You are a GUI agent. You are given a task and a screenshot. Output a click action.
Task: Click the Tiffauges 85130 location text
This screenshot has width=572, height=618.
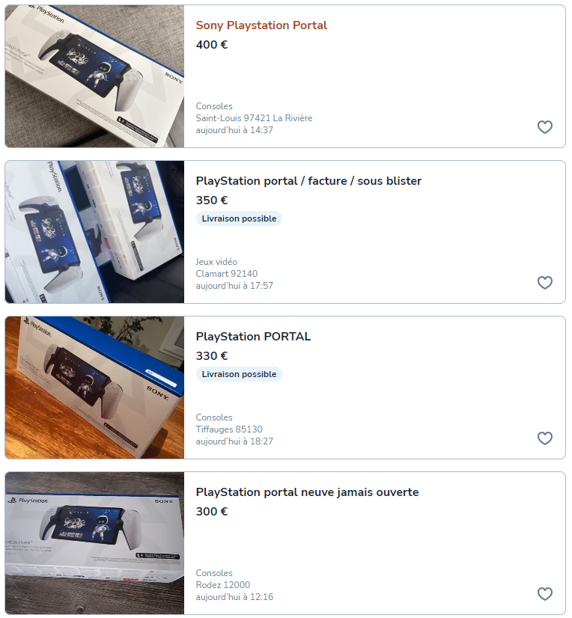[229, 429]
